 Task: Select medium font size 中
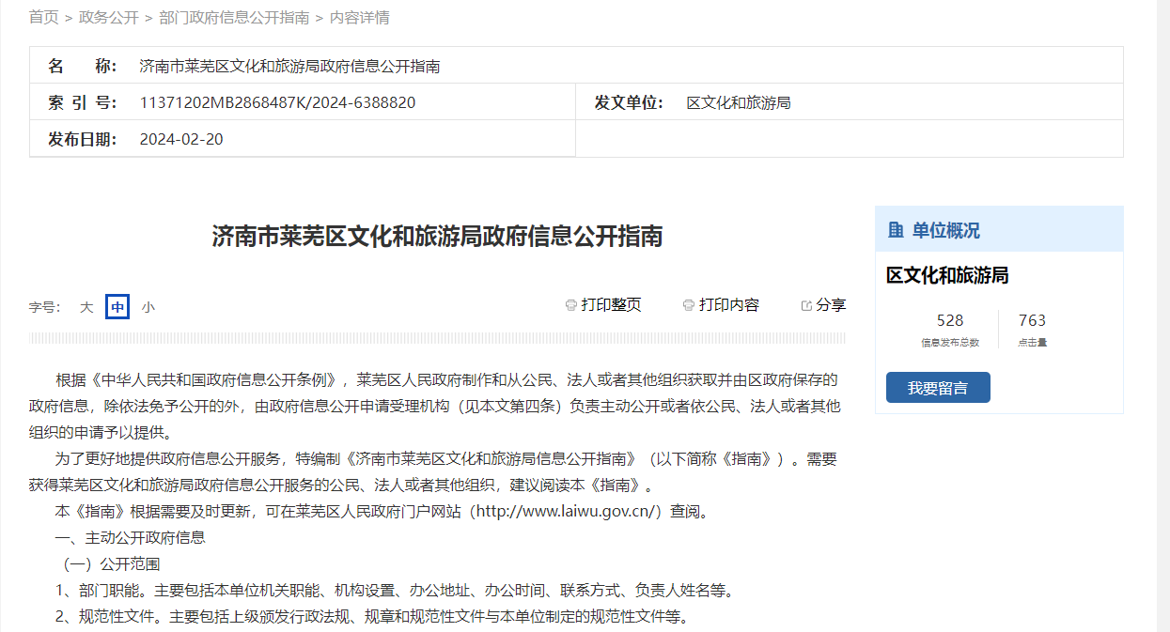pos(117,307)
